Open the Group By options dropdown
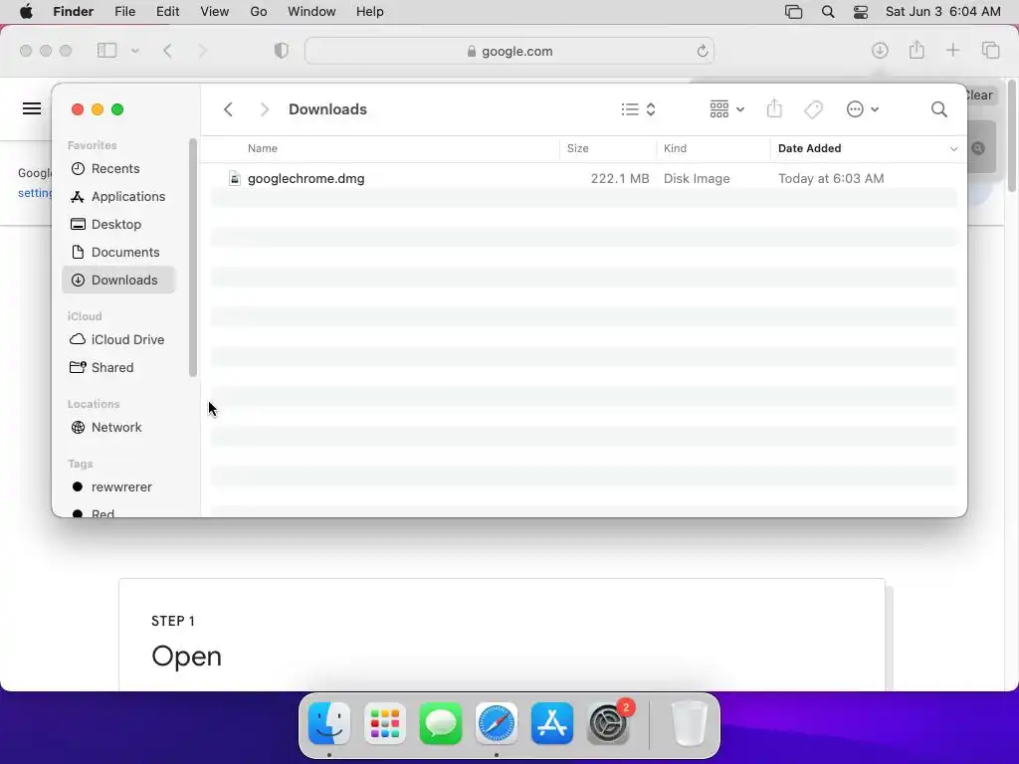The image size is (1019, 764). [726, 109]
